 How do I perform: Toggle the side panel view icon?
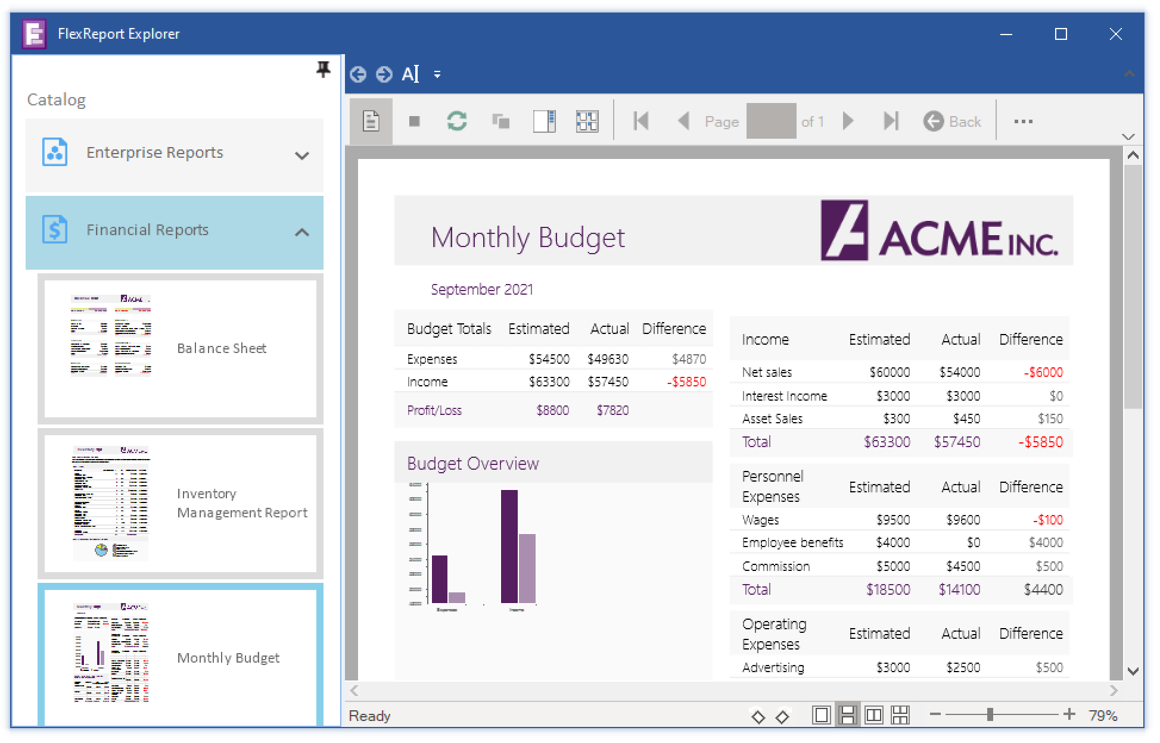[544, 121]
